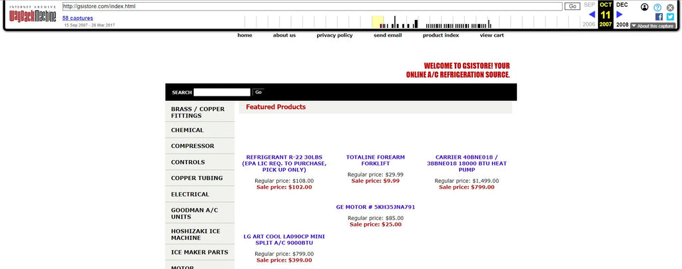The image size is (682, 269).
Task: Go to previous capture with left blue arrow
Action: 591,15
